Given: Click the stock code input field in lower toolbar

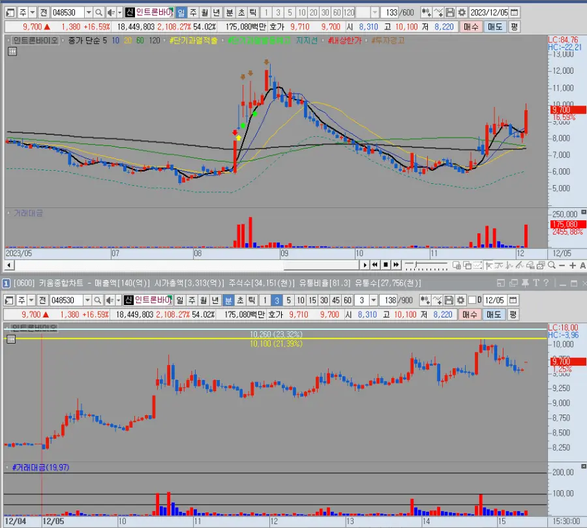Looking at the screenshot, I should [67, 300].
